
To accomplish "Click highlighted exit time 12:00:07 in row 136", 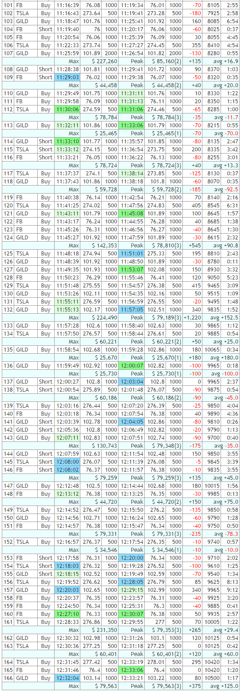I will (x=131, y=365).
